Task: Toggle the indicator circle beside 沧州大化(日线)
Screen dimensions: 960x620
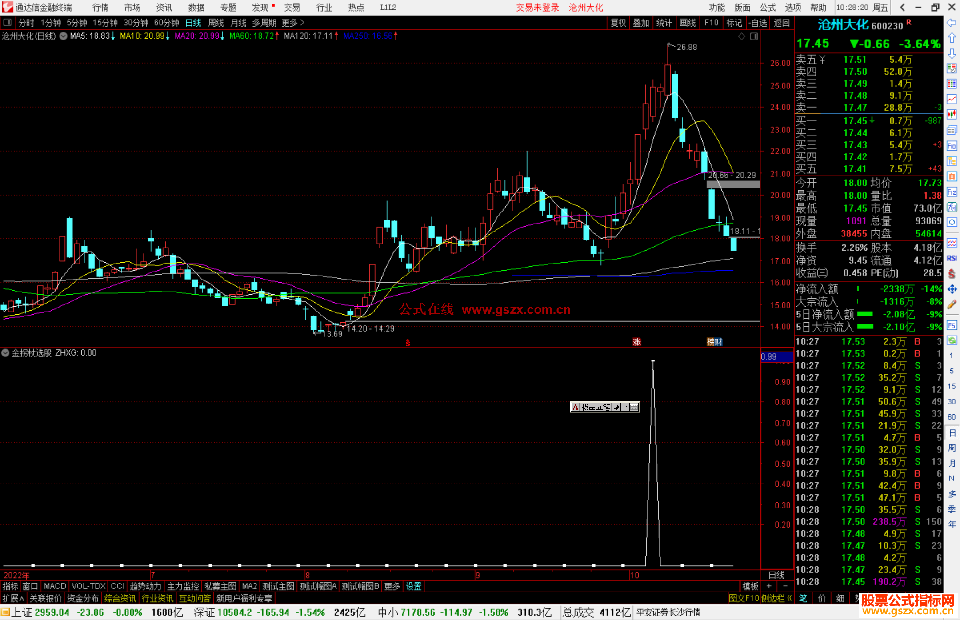Action: tap(63, 36)
